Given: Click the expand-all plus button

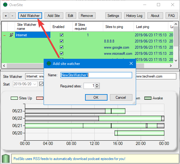Looking at the screenshot, I should 6,16.
